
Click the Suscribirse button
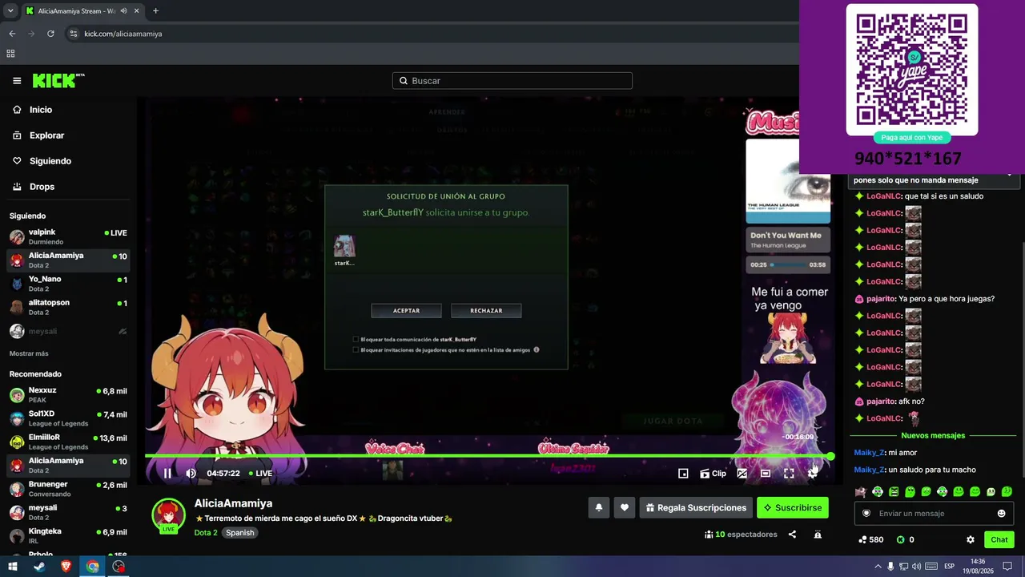(x=793, y=507)
